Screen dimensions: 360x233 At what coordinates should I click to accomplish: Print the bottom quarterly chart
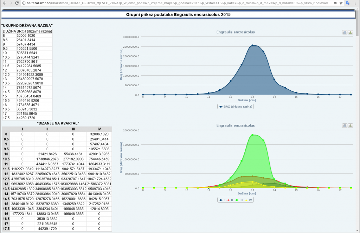click(345, 126)
